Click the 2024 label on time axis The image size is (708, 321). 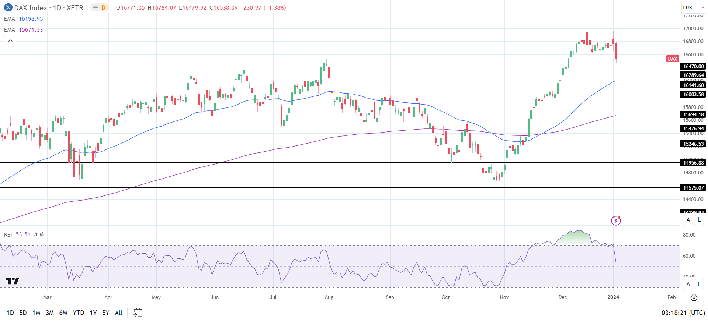click(613, 297)
